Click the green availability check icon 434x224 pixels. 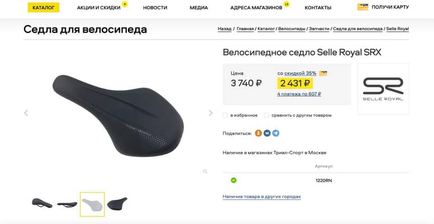pyautogui.click(x=234, y=180)
